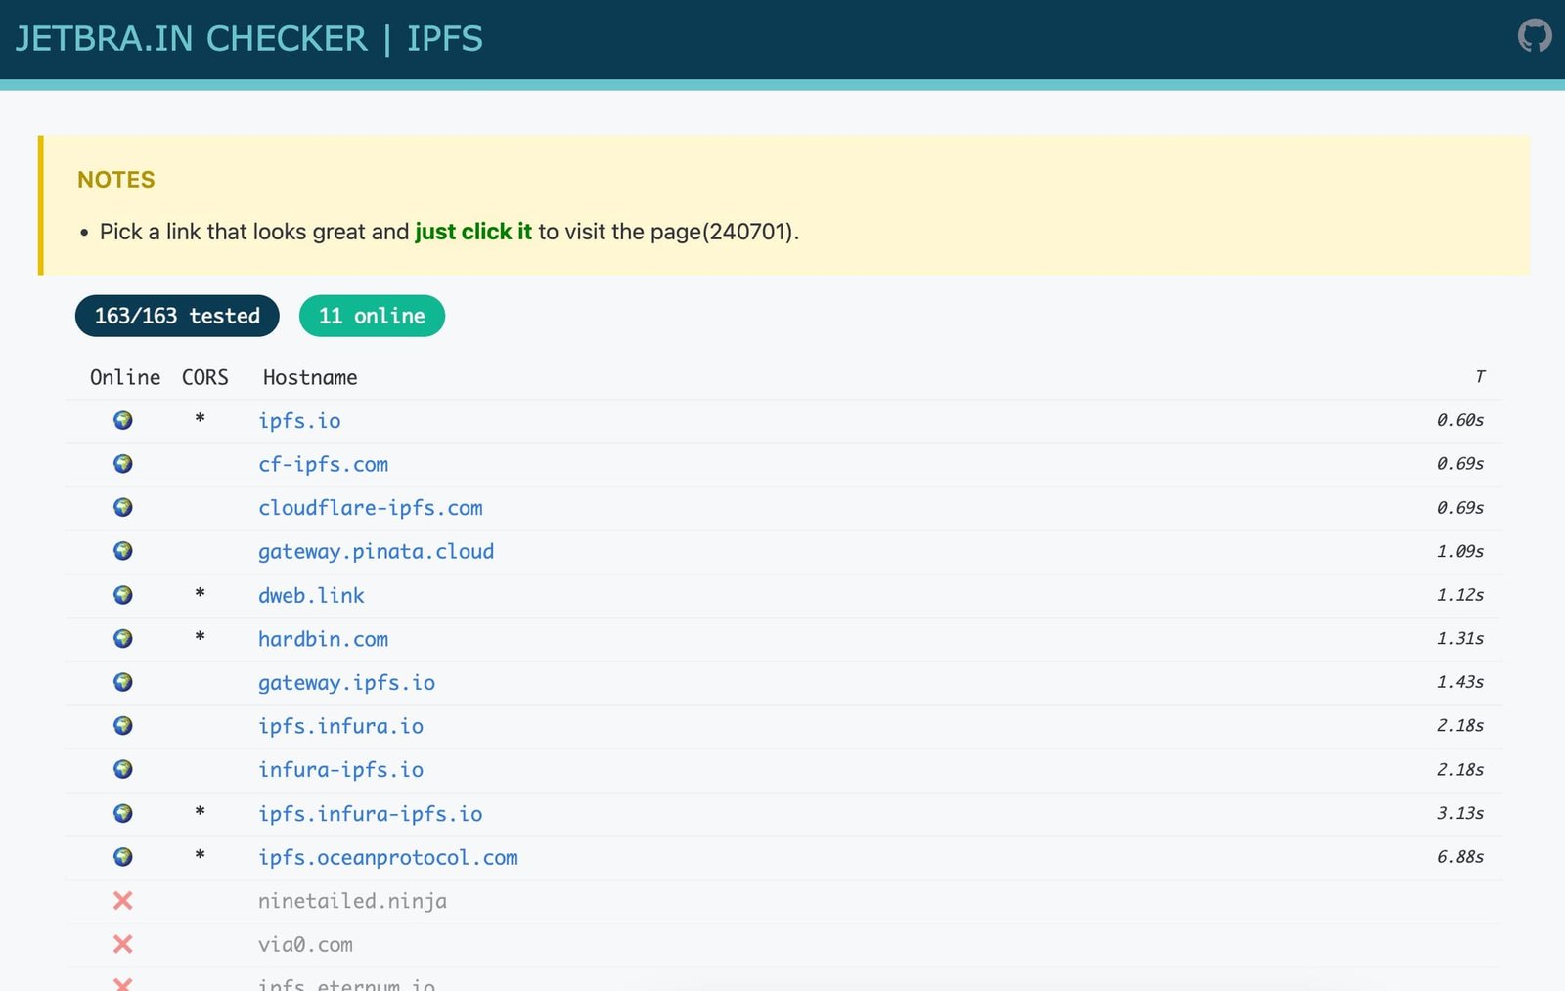Click the globe icon for dweb.link
Screen dimensions: 1565x991
(123, 595)
